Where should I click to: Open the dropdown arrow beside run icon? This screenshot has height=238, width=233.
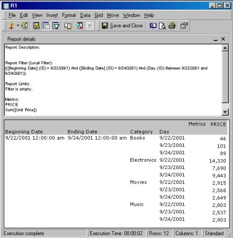[18, 26]
